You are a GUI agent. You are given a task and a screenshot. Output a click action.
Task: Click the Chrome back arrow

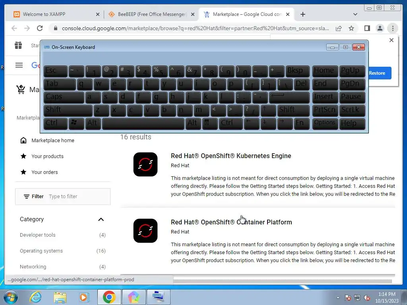14,28
